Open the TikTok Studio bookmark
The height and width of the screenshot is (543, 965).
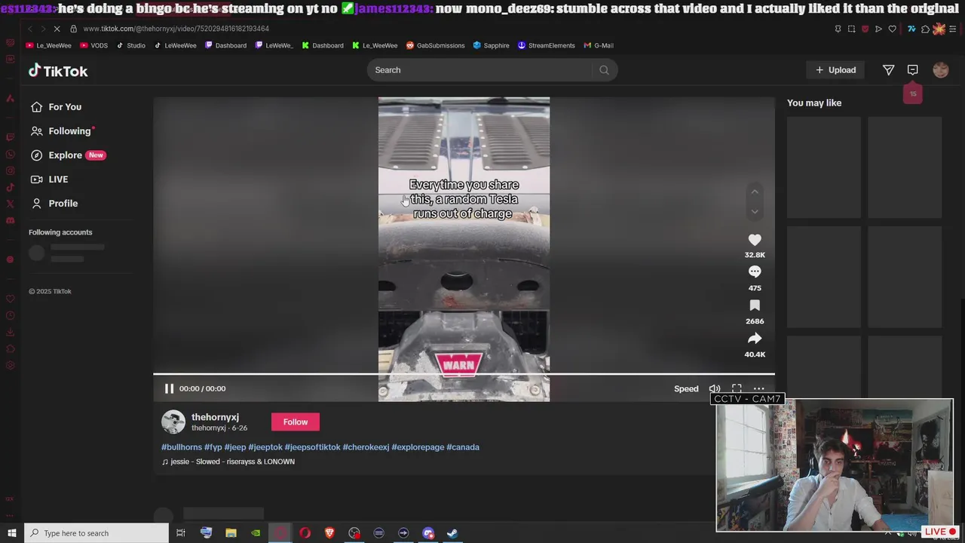[x=131, y=45]
